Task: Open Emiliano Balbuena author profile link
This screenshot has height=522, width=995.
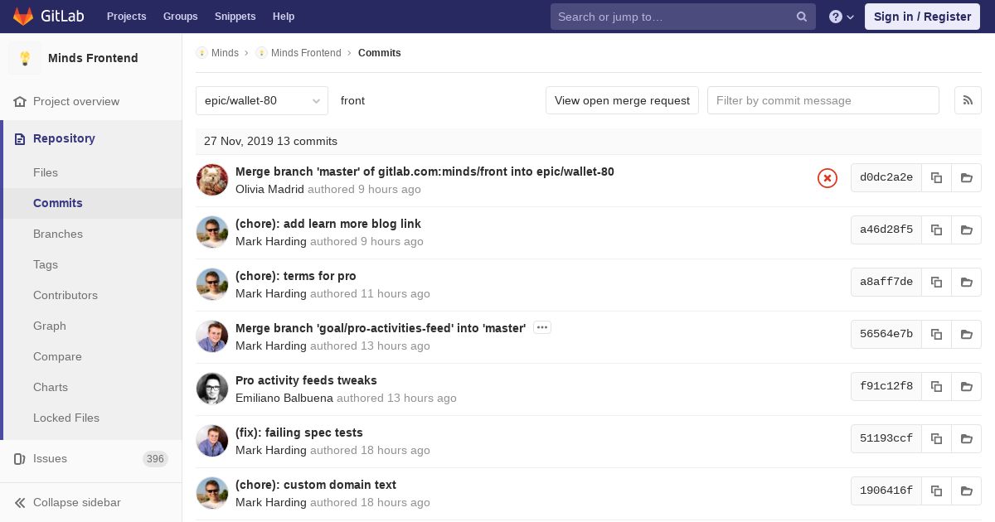Action: pyautogui.click(x=284, y=398)
